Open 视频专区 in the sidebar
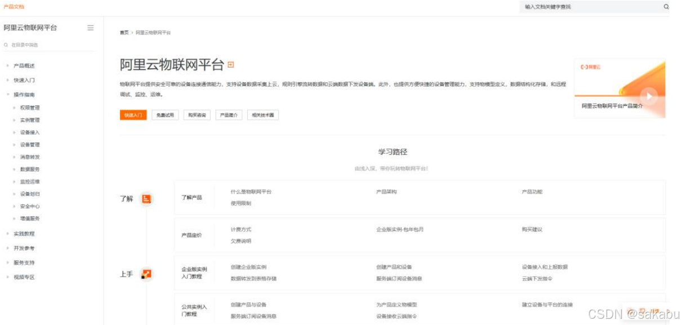The height and width of the screenshot is (325, 682). coord(24,277)
